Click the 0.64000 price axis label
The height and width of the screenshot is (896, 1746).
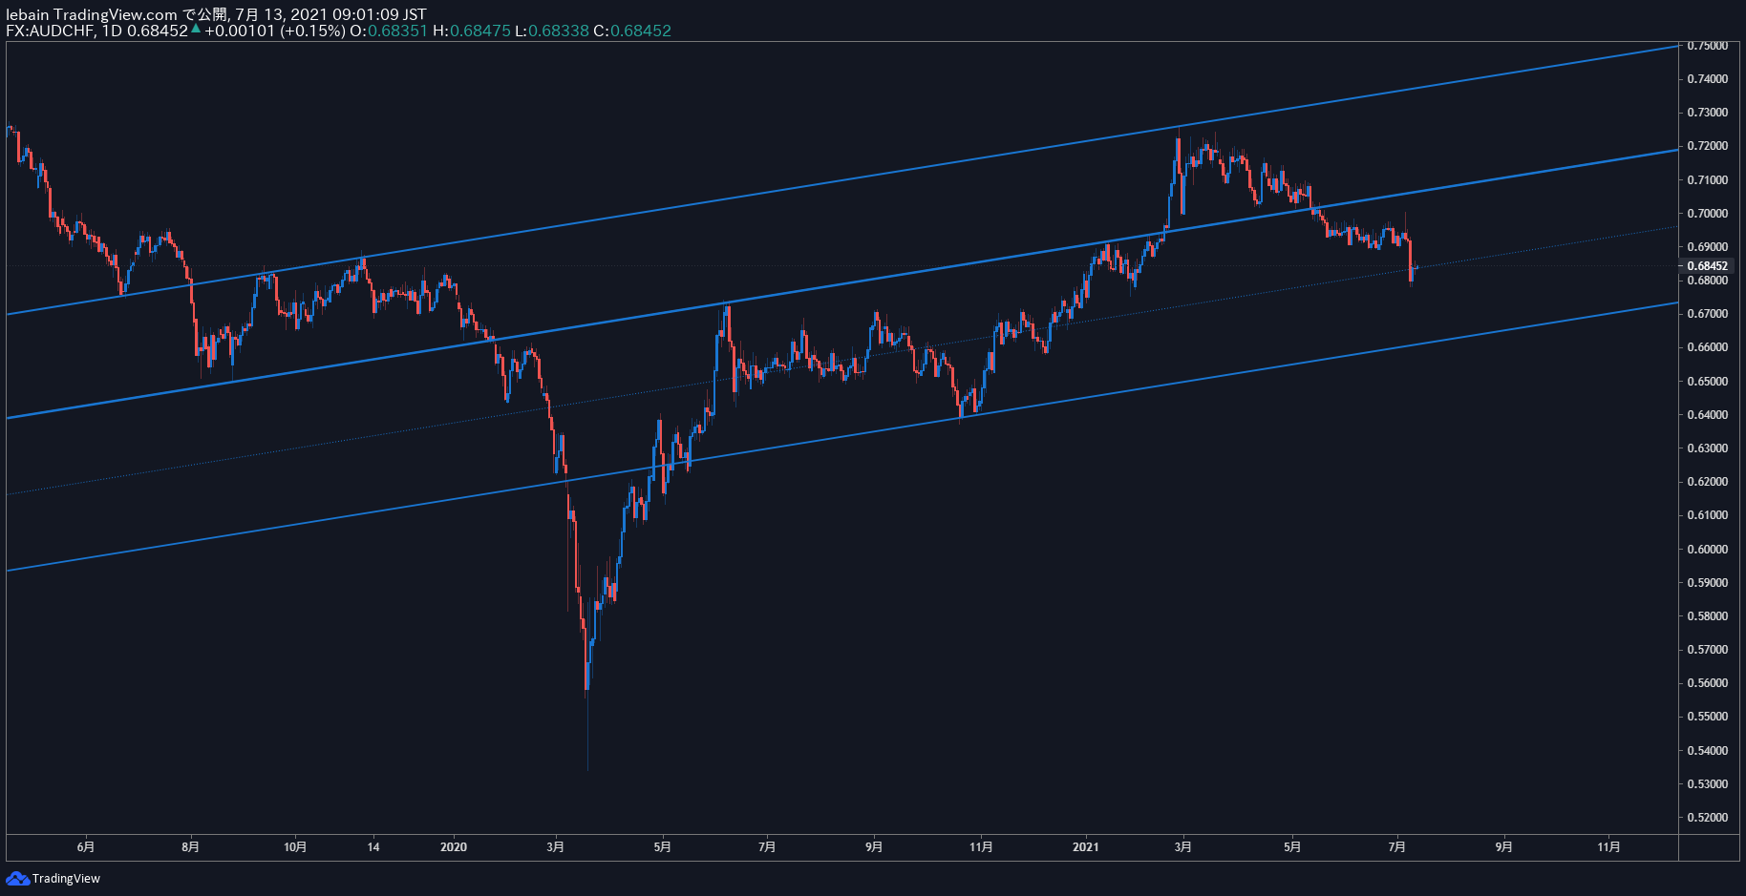click(x=1707, y=415)
